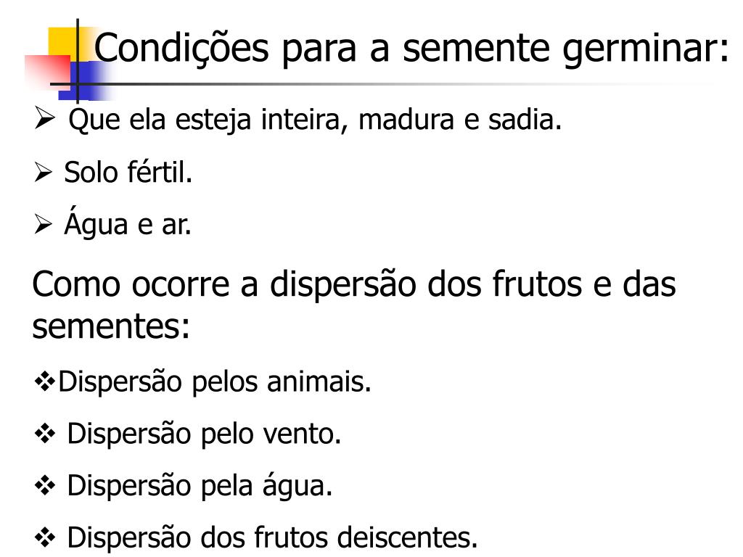Click the arrow bullet before 'Solo fértil'
The image size is (743, 557).
43,174
